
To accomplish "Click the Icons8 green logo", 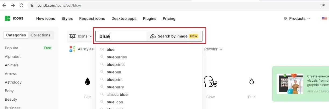I will click(x=8, y=18).
